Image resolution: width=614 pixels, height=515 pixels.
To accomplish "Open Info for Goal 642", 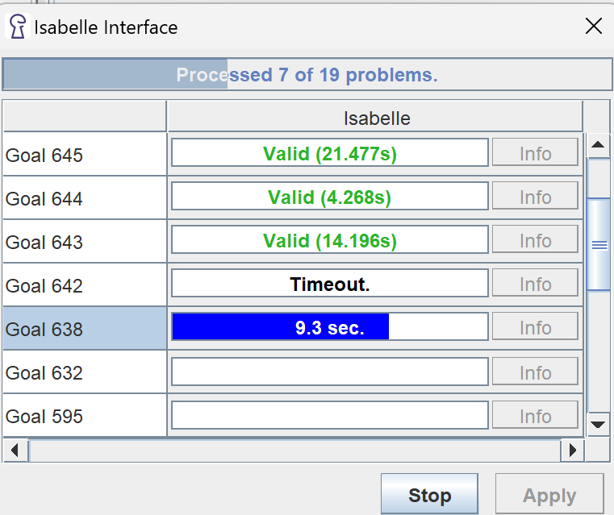I will (x=535, y=283).
